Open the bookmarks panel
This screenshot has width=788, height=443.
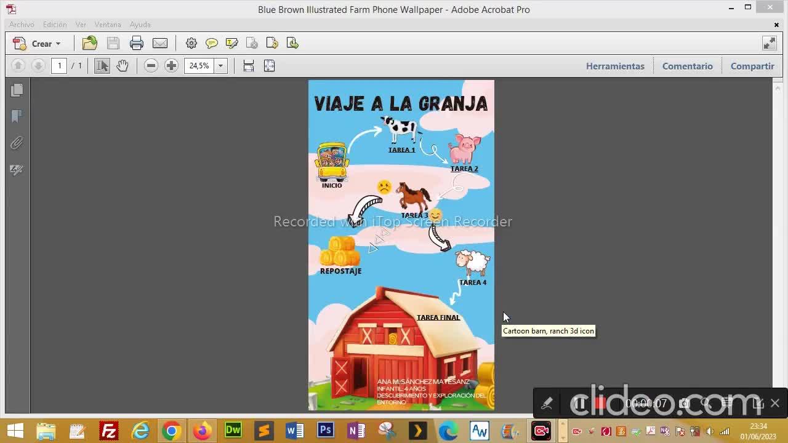(17, 116)
